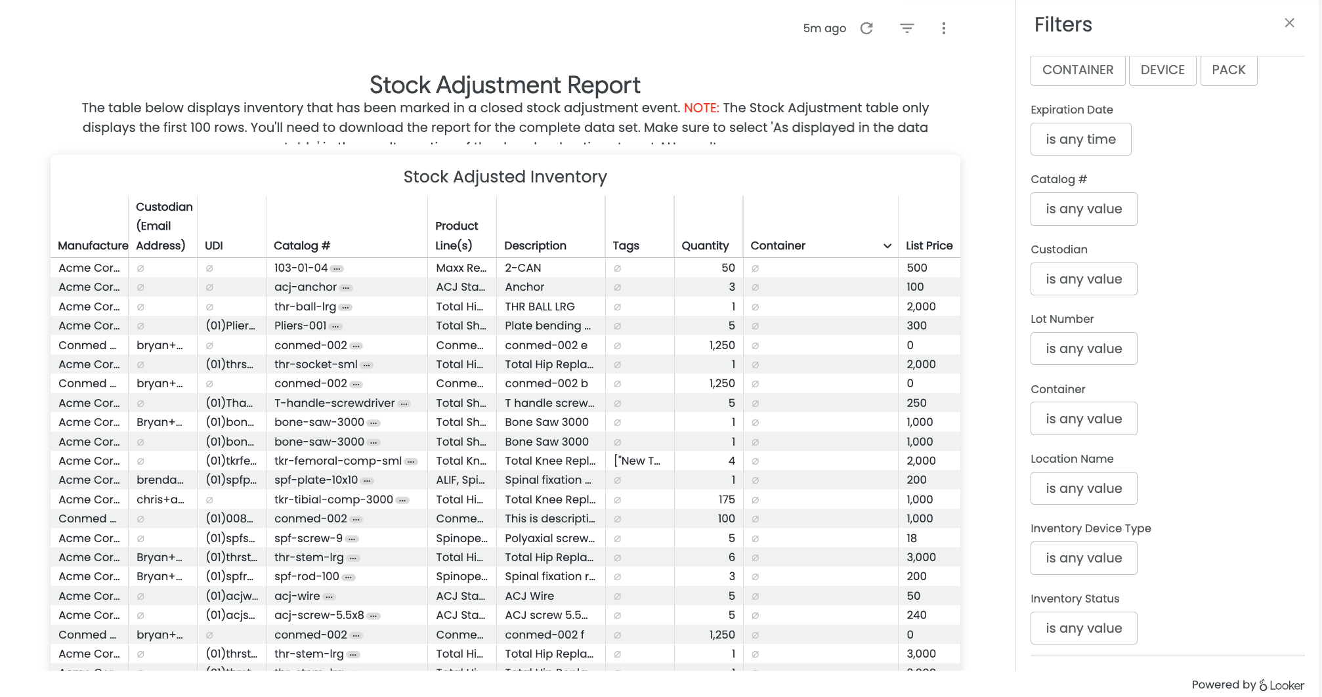Open the Lot Number filter field
Image resolution: width=1322 pixels, height=697 pixels.
click(1083, 348)
